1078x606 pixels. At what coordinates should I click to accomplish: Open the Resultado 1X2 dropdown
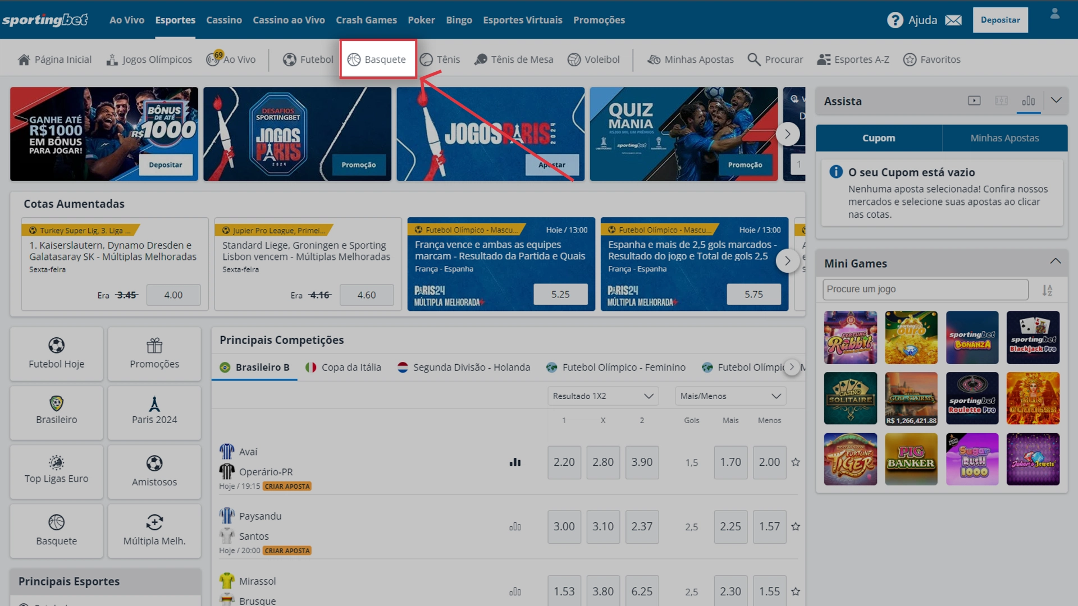pos(602,396)
